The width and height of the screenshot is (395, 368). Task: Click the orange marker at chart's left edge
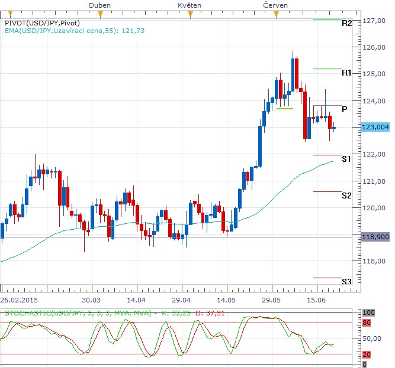coord(10,14)
